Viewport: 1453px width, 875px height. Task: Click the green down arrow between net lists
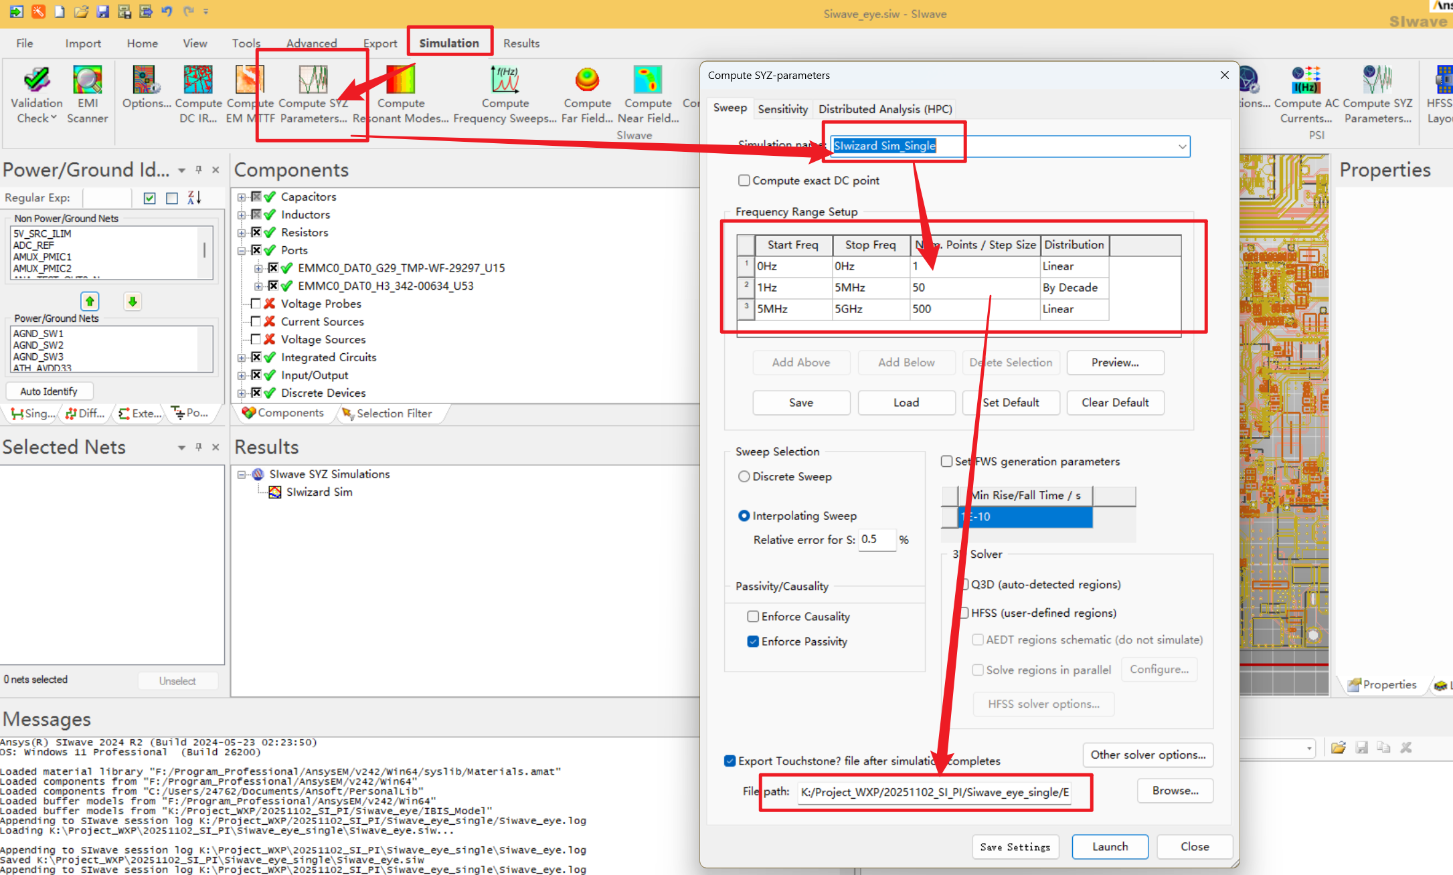pyautogui.click(x=133, y=302)
